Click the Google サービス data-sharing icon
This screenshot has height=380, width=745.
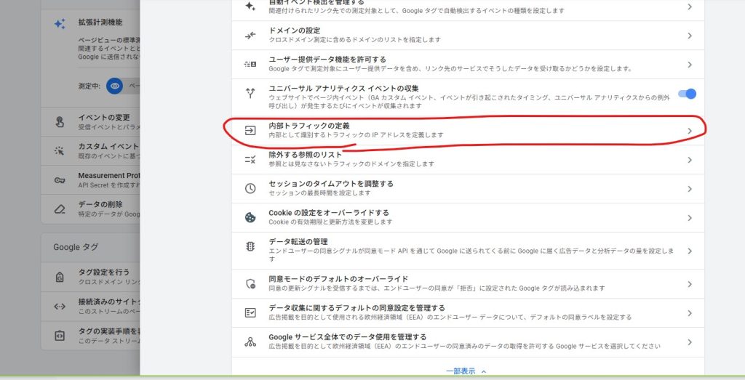(x=250, y=341)
